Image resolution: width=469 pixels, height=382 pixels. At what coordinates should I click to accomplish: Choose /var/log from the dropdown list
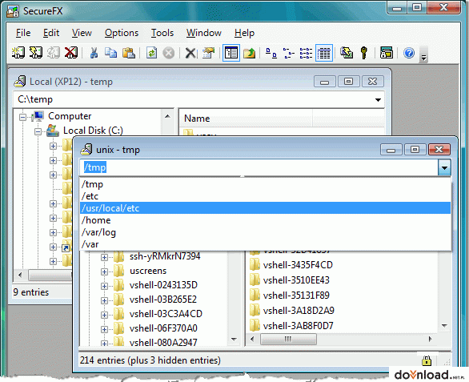click(265, 232)
